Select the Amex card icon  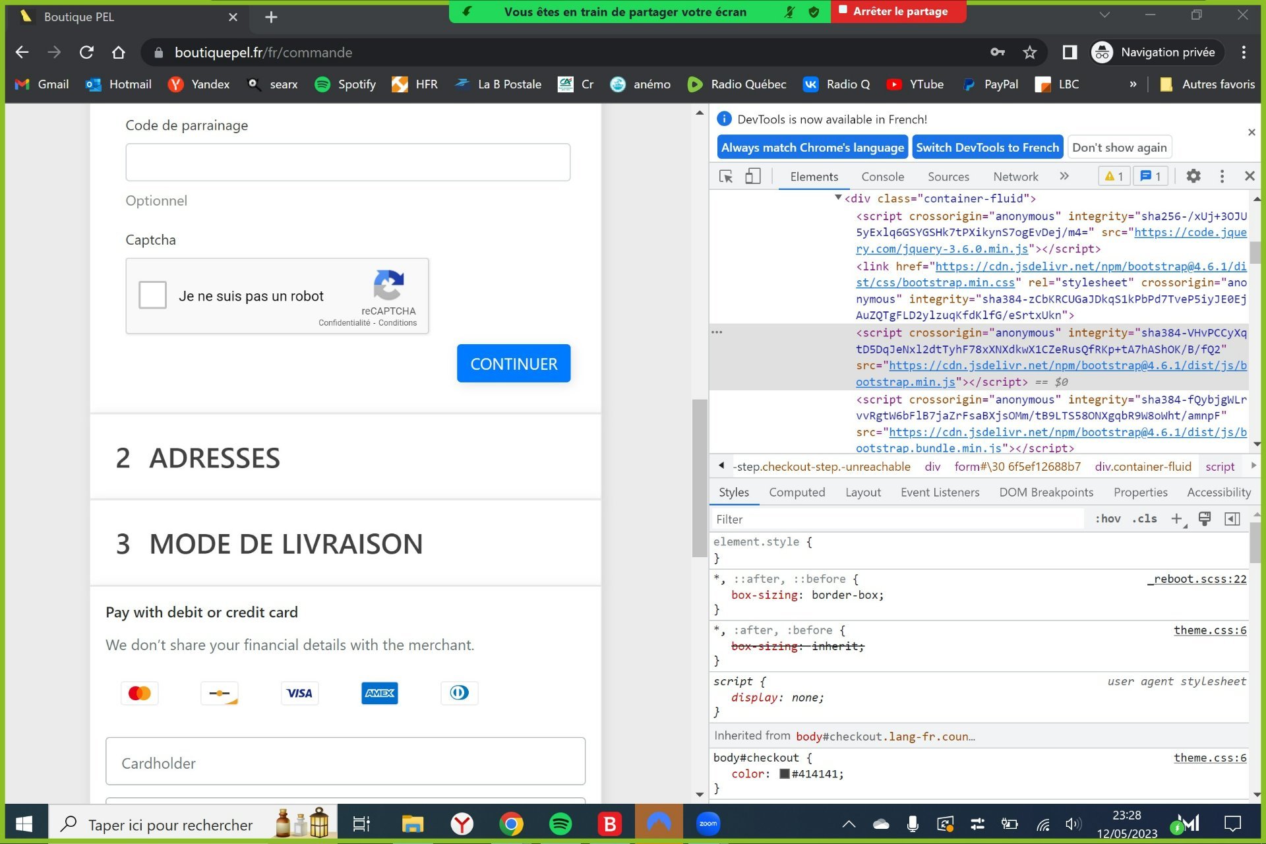(x=380, y=693)
